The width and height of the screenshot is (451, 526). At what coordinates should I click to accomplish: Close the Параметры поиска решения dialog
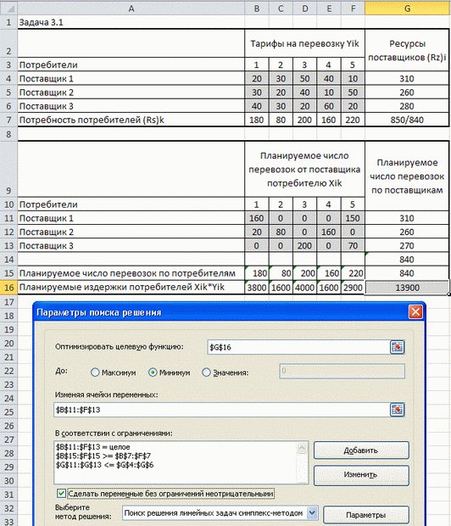[x=415, y=312]
